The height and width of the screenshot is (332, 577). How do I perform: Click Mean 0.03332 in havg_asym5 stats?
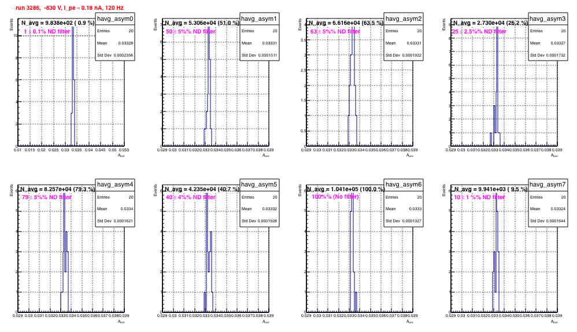[x=259, y=209]
